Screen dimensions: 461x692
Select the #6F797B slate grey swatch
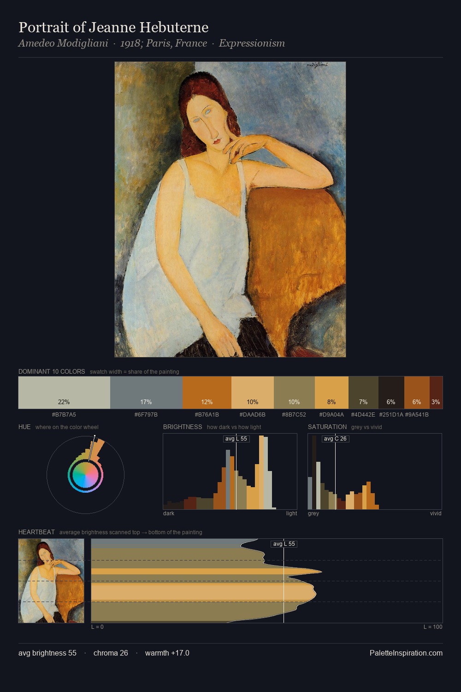(x=146, y=393)
